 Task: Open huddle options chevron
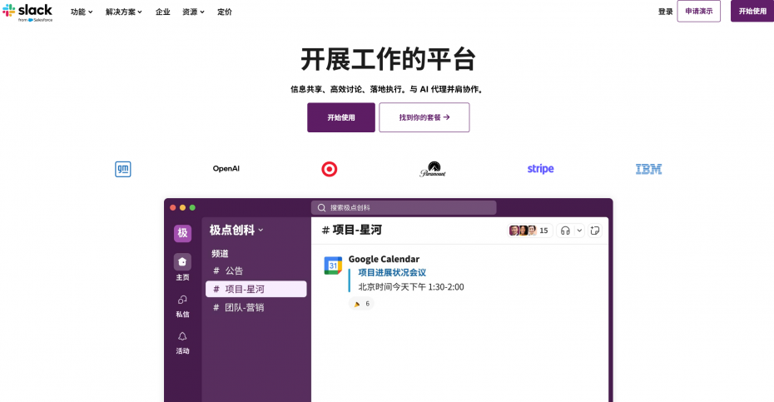pyautogui.click(x=579, y=231)
